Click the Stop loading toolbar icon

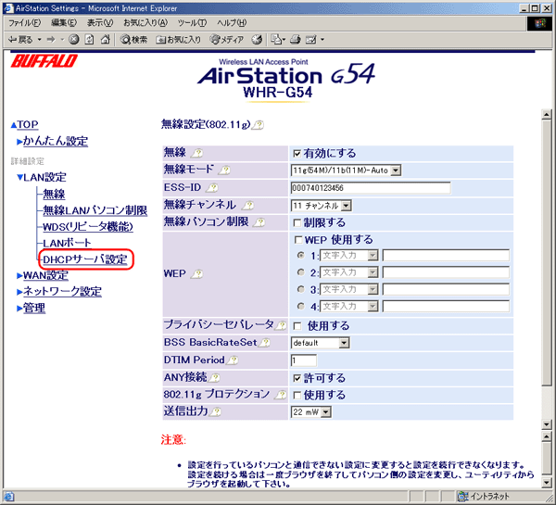coord(74,39)
